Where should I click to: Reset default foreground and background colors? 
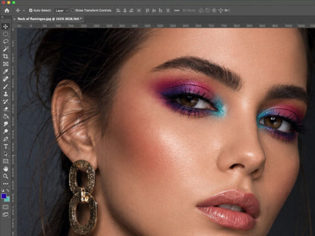3,190
